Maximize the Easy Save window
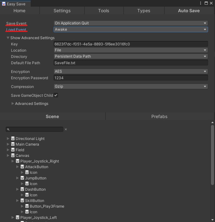Viewport: 215px width, 222px height. [206, 3]
